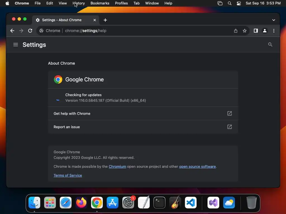The height and width of the screenshot is (214, 286).
Task: Open Finder from the Dock
Action: (x=34, y=203)
